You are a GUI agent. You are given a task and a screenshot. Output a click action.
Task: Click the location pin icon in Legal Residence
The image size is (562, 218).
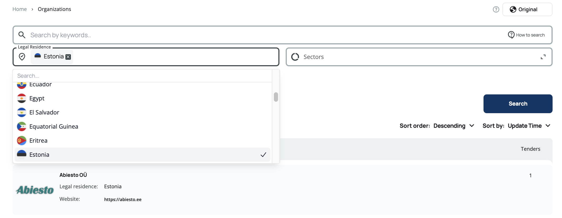pos(22,57)
